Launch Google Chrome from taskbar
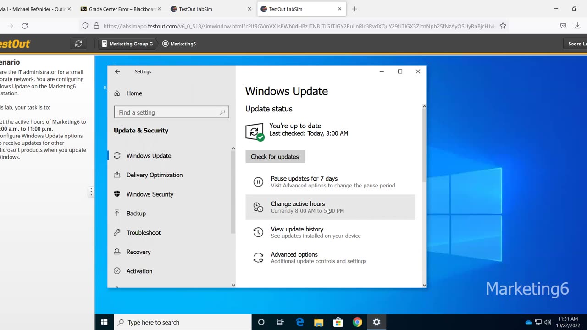Viewport: 587px width, 330px height. pos(357,322)
